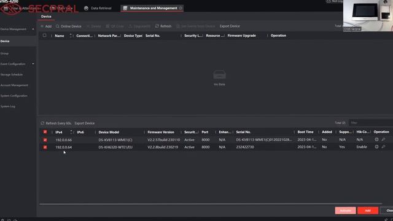This screenshot has width=393, height=221.
Task: Click Refresh Every 60s
Action: pos(56,123)
